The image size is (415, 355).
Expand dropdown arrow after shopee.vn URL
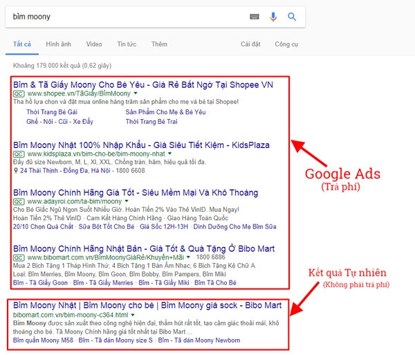pyautogui.click(x=136, y=93)
